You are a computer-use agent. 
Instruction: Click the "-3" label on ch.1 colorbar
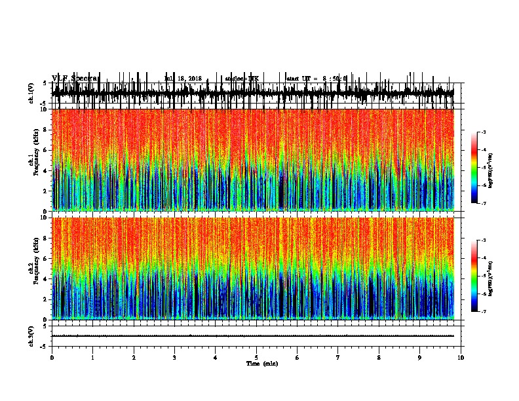coord(484,132)
